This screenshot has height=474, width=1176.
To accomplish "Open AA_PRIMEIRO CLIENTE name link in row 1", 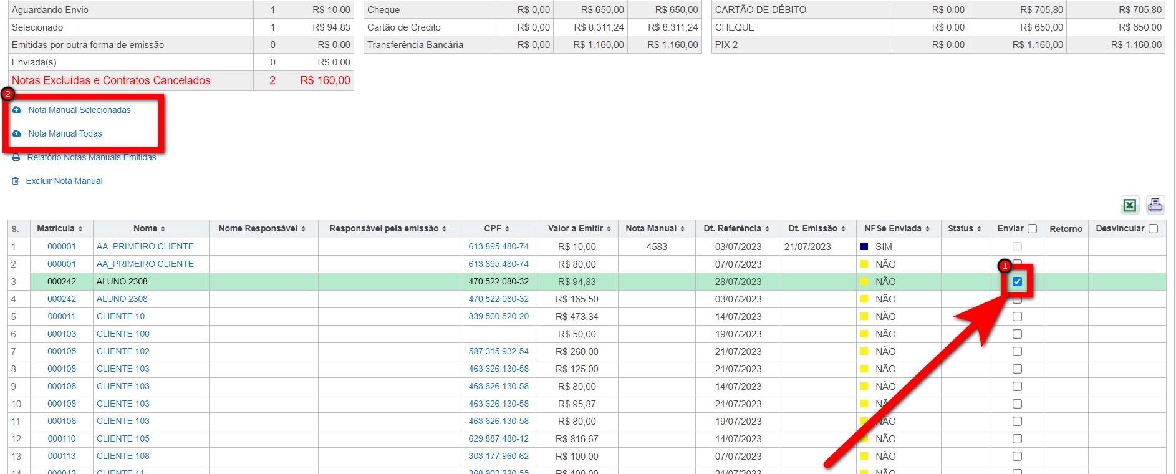I will pyautogui.click(x=145, y=246).
